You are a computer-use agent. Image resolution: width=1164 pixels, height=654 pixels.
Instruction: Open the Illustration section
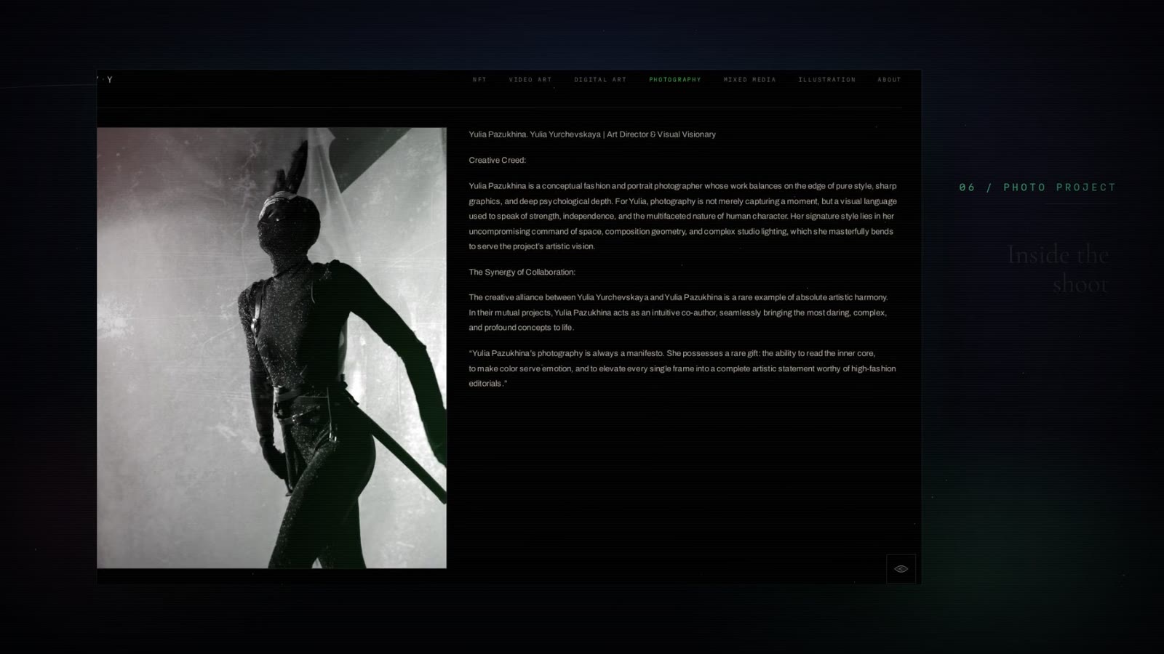pos(827,80)
